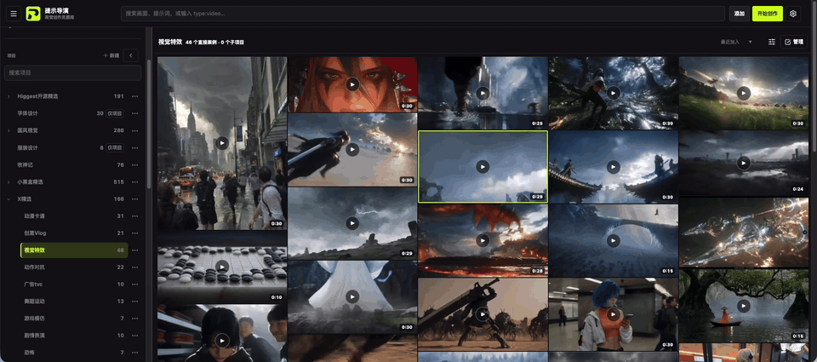The image size is (817, 362).
Task: Open the rooftop warriors duel thumbnail
Action: pos(614,166)
